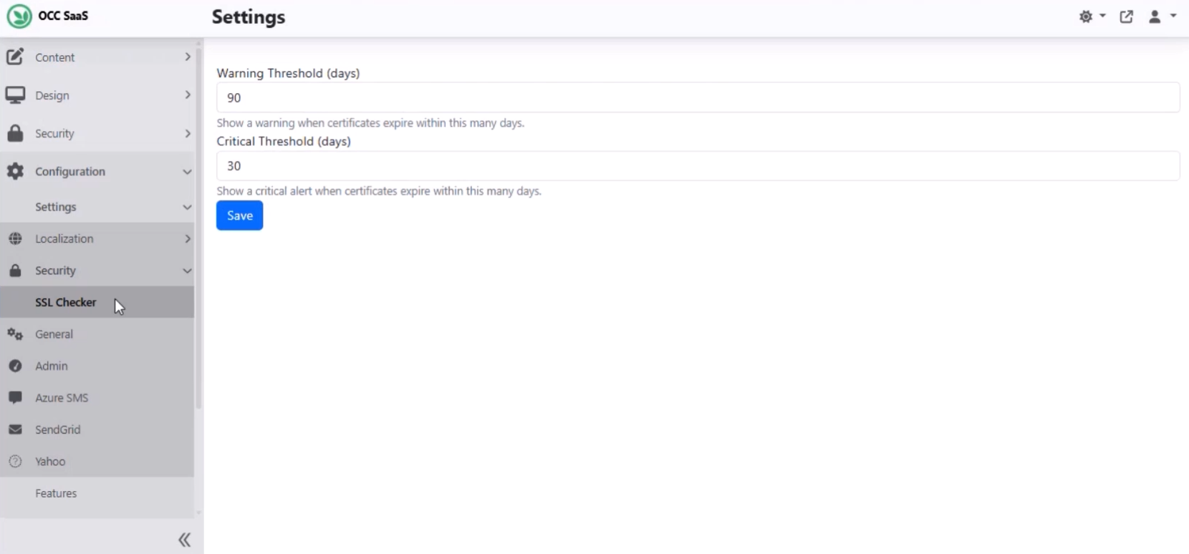1189x554 pixels.
Task: Open the user dropdown caret
Action: 1173,16
